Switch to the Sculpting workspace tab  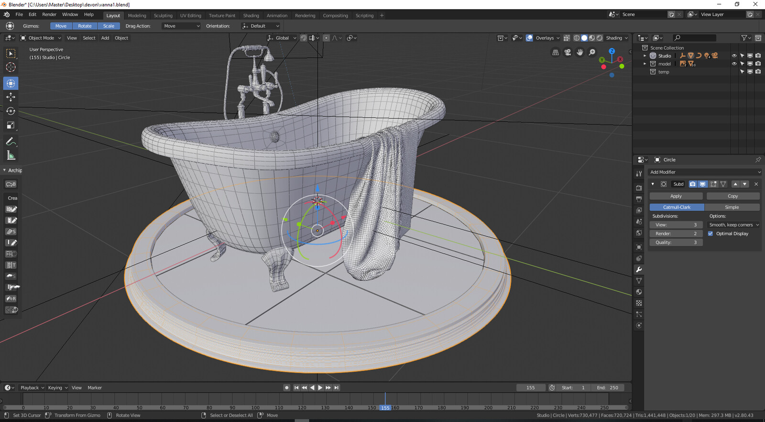coord(163,16)
